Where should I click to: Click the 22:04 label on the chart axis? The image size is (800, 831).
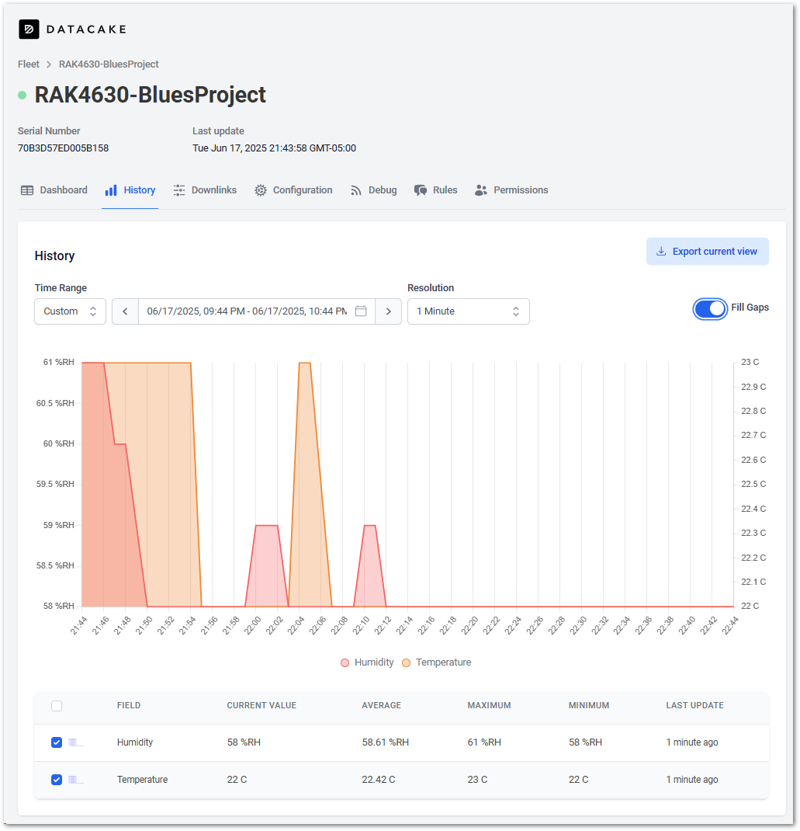pyautogui.click(x=296, y=625)
